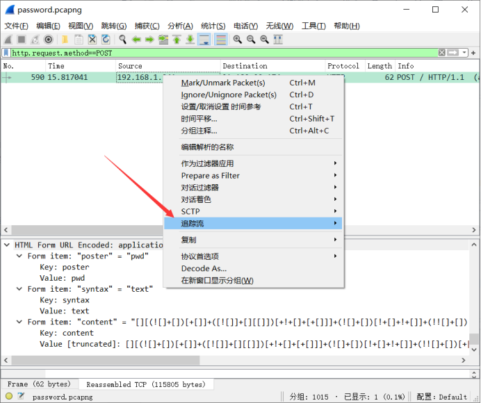Jump to last packet icon
Screen dimensions: 481x403
[x=190, y=40]
